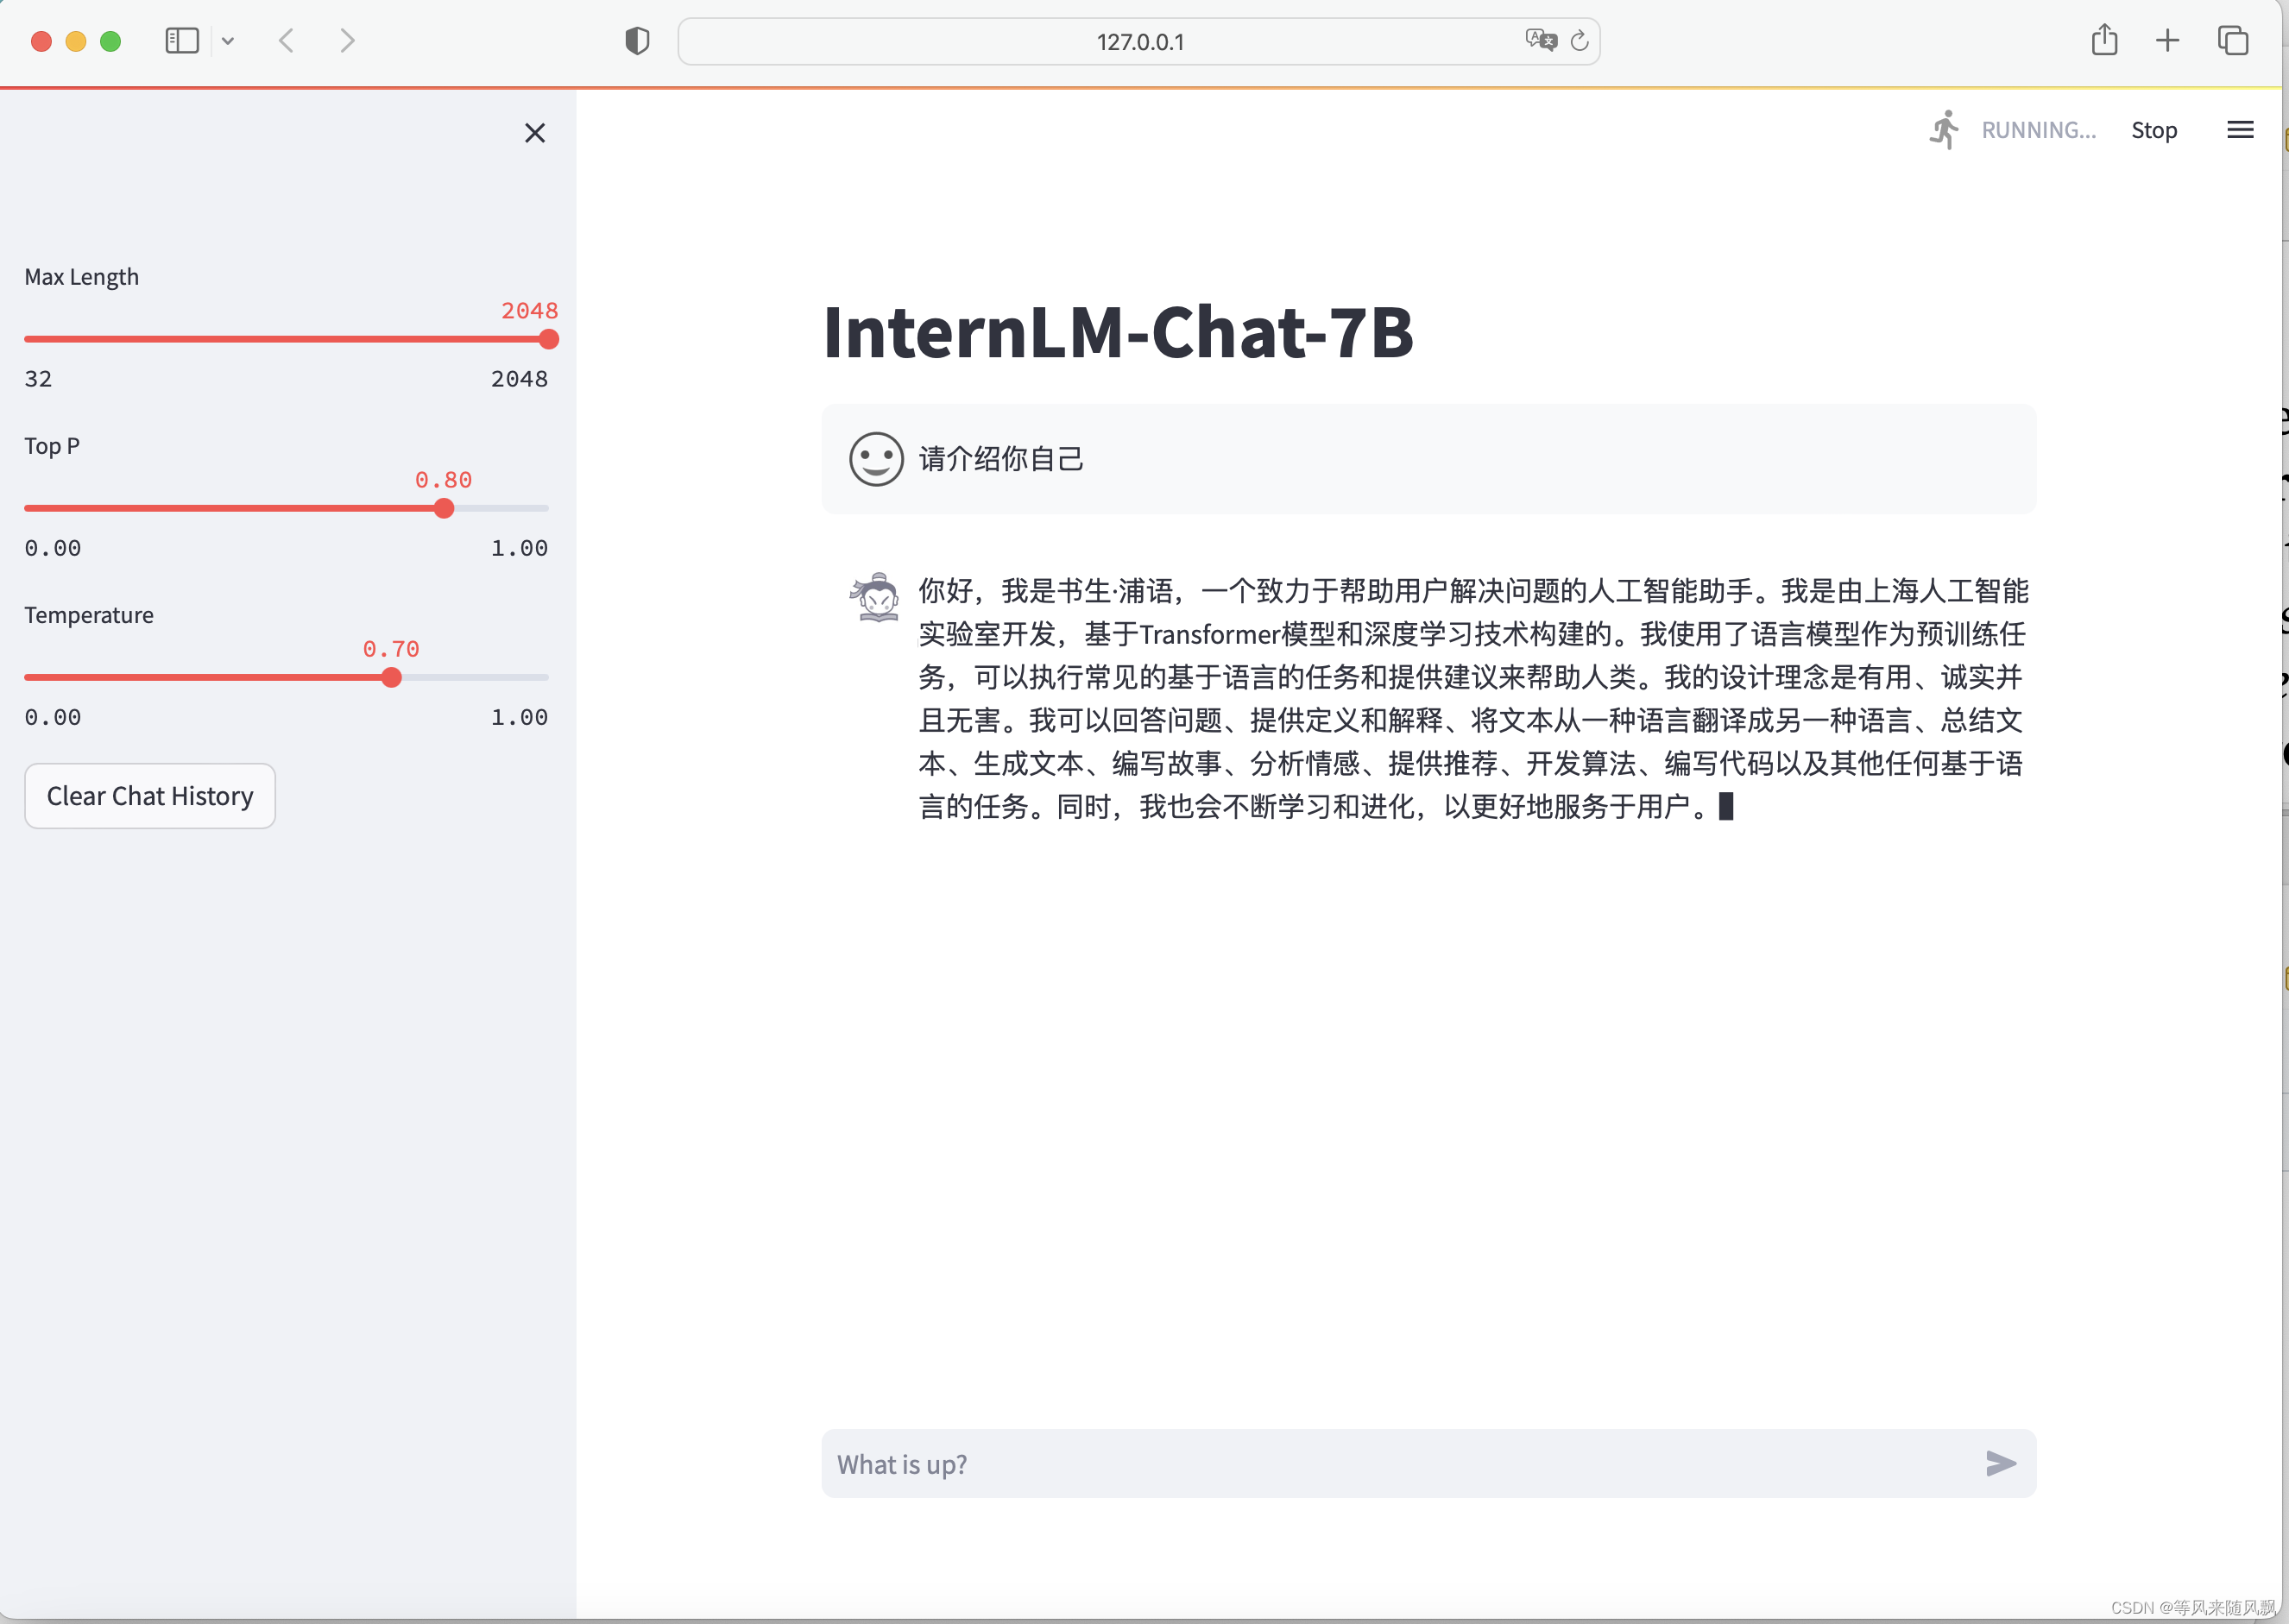Viewport: 2289px width, 1624px height.
Task: Open the Safari share menu
Action: (2104, 40)
